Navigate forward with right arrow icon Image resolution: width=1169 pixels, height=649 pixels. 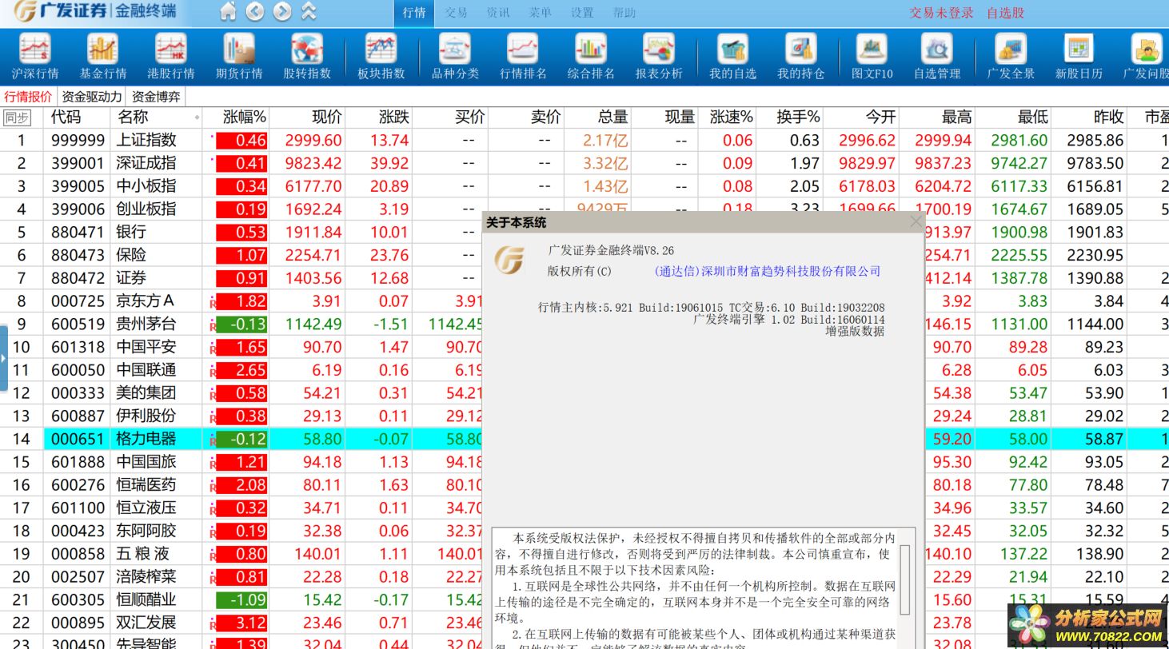(x=281, y=12)
